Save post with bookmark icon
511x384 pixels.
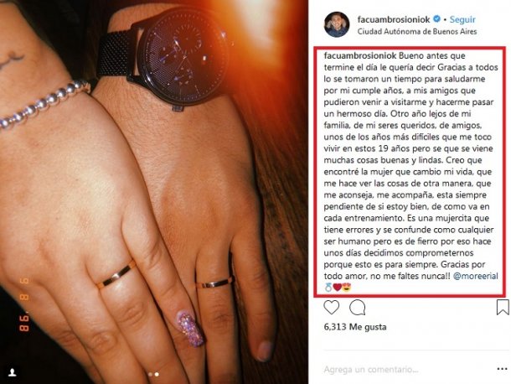[x=503, y=307]
